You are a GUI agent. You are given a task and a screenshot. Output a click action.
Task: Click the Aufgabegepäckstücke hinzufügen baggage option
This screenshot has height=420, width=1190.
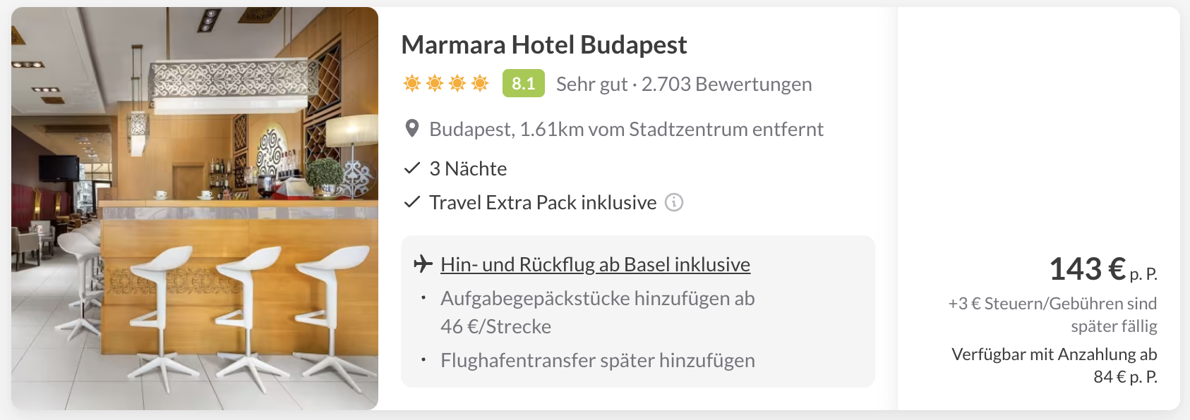click(597, 312)
